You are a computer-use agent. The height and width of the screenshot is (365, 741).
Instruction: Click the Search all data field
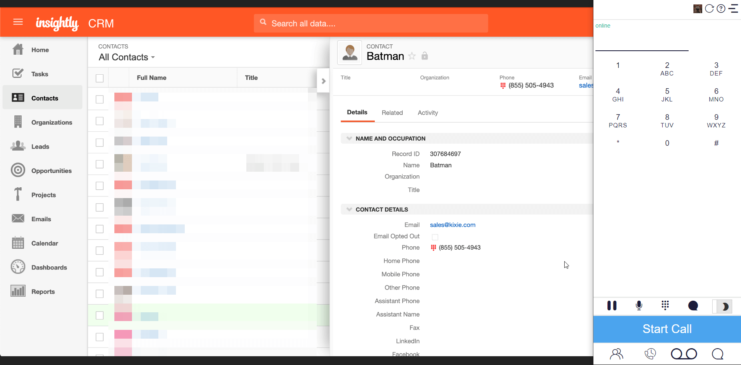point(371,24)
